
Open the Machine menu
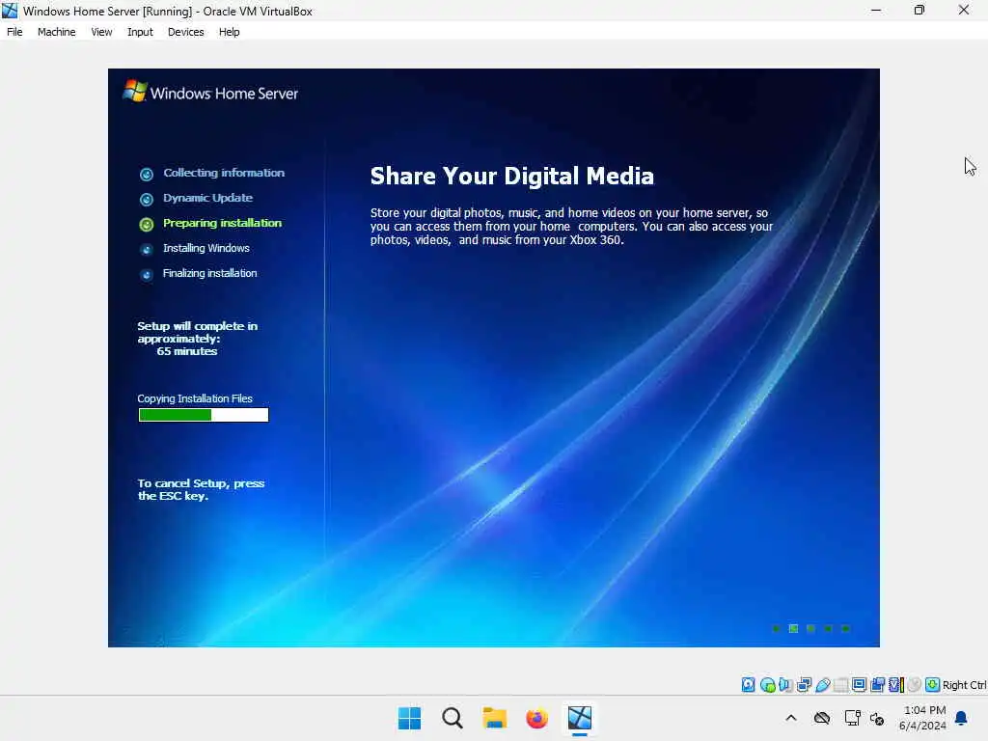[56, 32]
